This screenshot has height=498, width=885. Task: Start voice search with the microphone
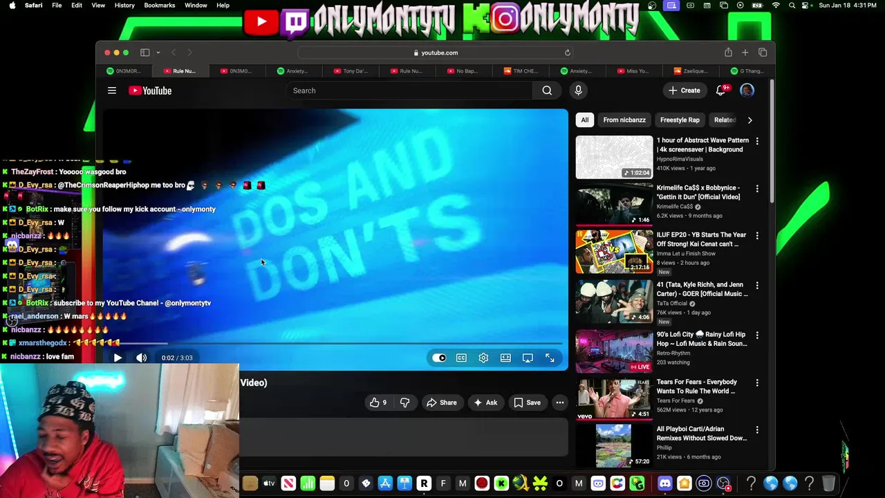(578, 91)
